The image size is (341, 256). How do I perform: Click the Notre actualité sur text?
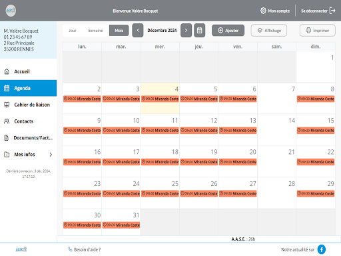[298, 249]
